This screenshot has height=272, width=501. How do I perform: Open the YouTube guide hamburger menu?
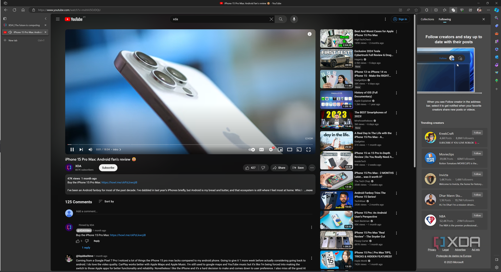point(58,19)
